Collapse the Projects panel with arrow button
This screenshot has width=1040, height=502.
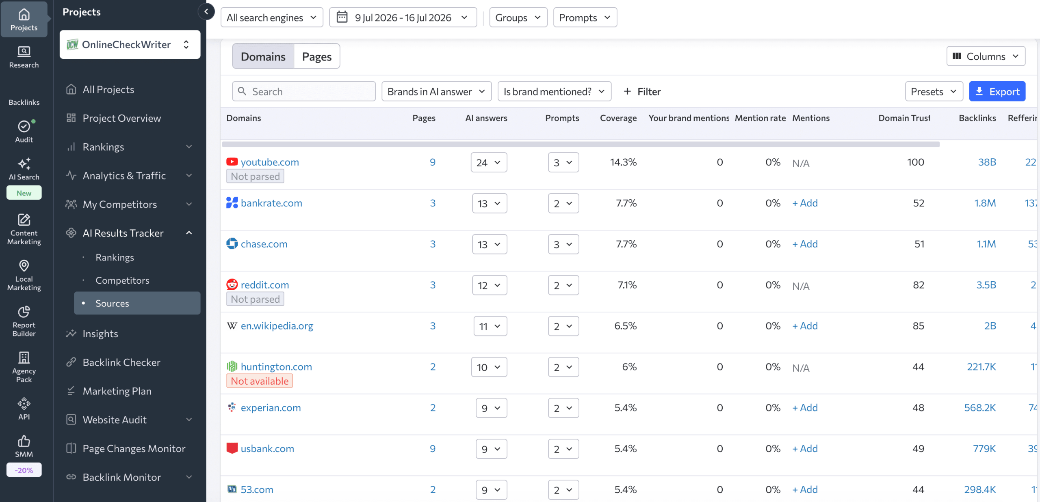tap(206, 11)
